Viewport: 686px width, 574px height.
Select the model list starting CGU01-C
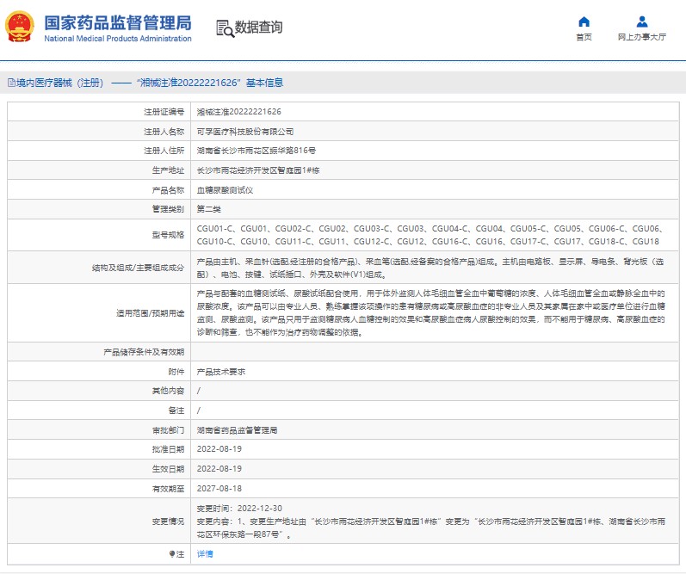(430, 235)
